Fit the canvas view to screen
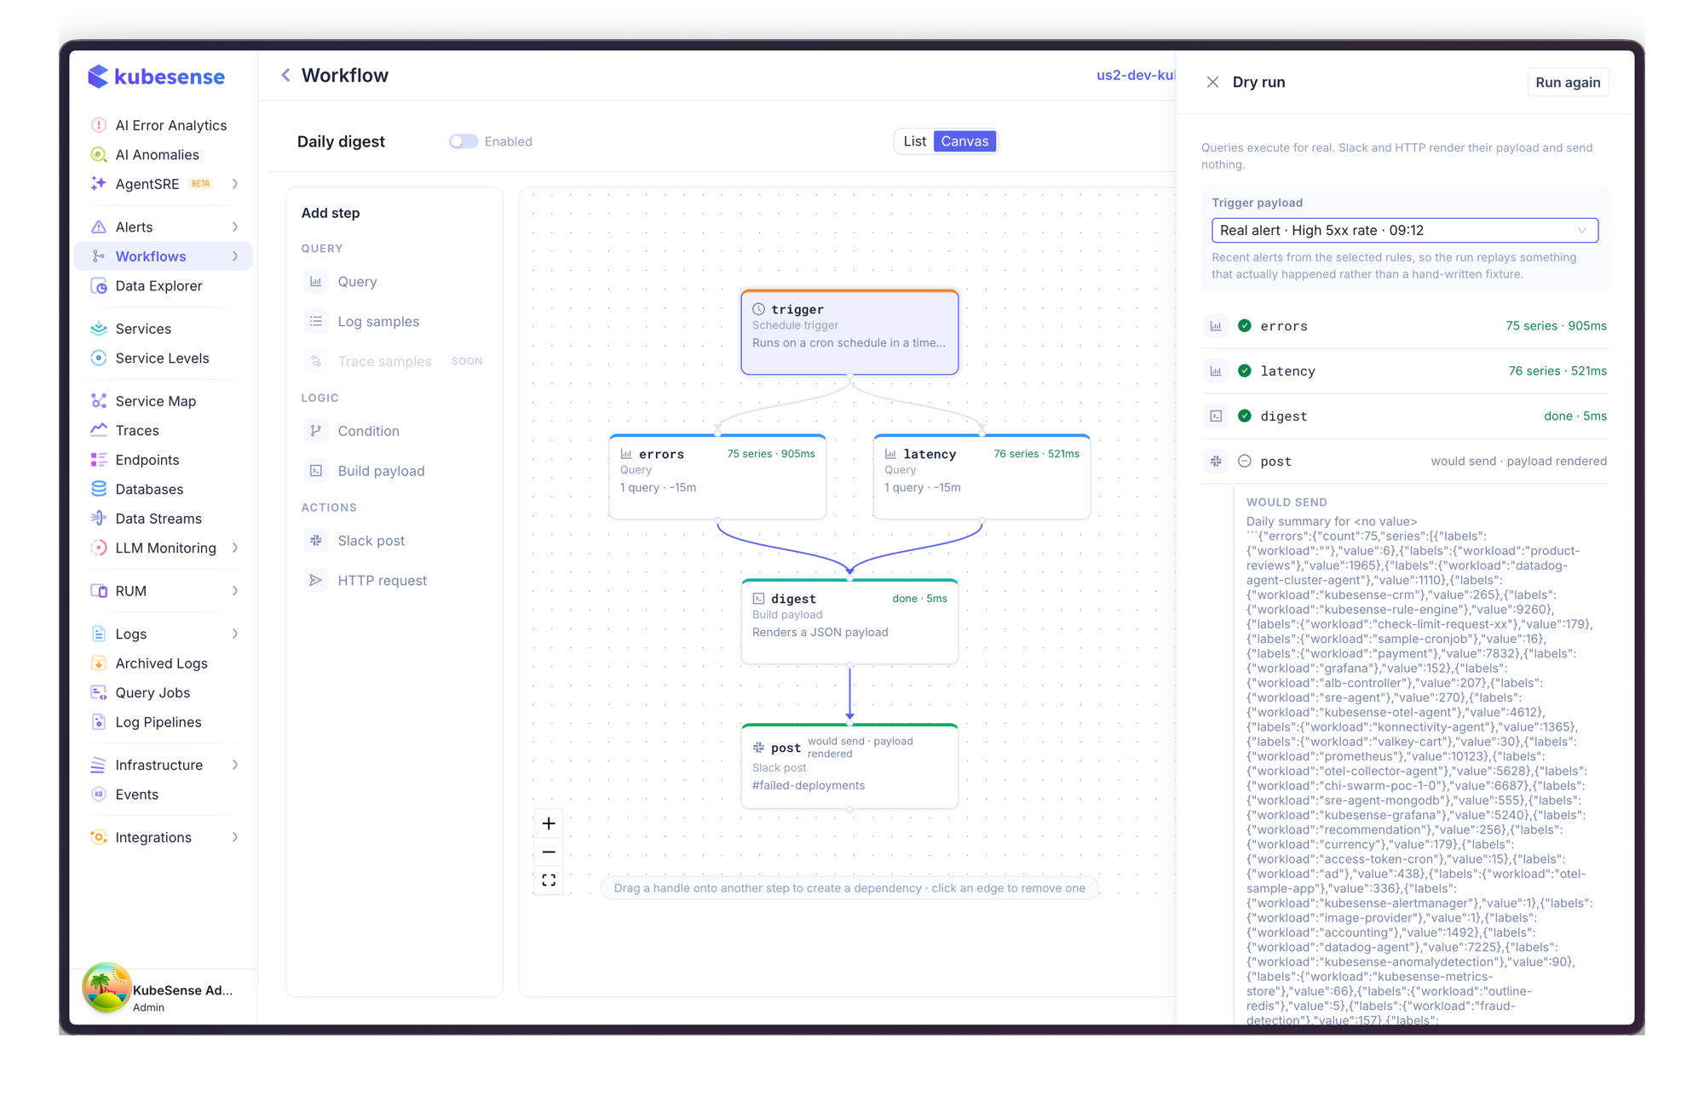This screenshot has height=1113, width=1704. pos(549,881)
